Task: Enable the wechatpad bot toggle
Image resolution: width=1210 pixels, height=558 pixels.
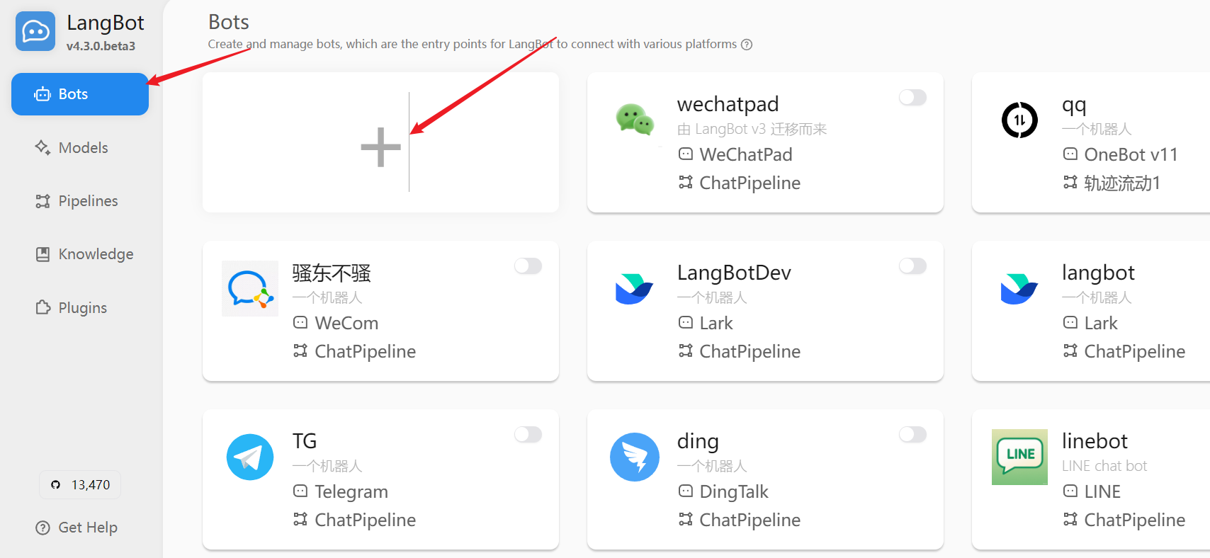Action: 912,98
